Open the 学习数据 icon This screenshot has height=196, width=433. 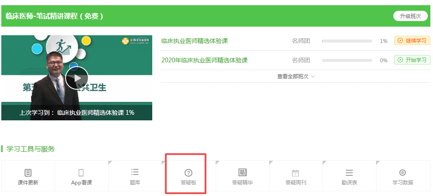tap(402, 173)
